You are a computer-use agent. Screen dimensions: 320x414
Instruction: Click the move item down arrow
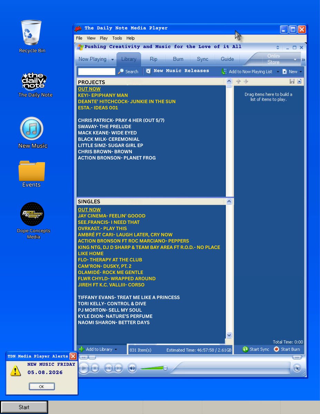246,81
